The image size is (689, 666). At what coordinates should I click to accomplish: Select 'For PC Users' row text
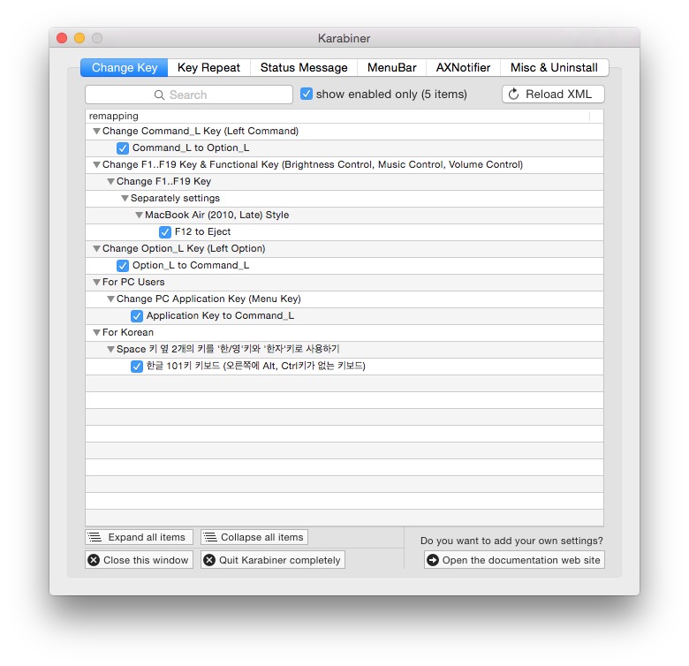(133, 282)
